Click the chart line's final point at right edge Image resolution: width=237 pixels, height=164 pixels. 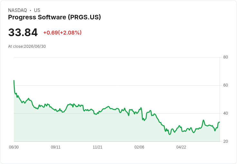pyautogui.click(x=220, y=122)
